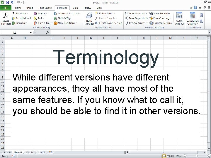Image resolution: width=211 pixels, height=158 pixels.
Task: Open the Logical functions list
Action: pyautogui.click(x=40, y=13)
